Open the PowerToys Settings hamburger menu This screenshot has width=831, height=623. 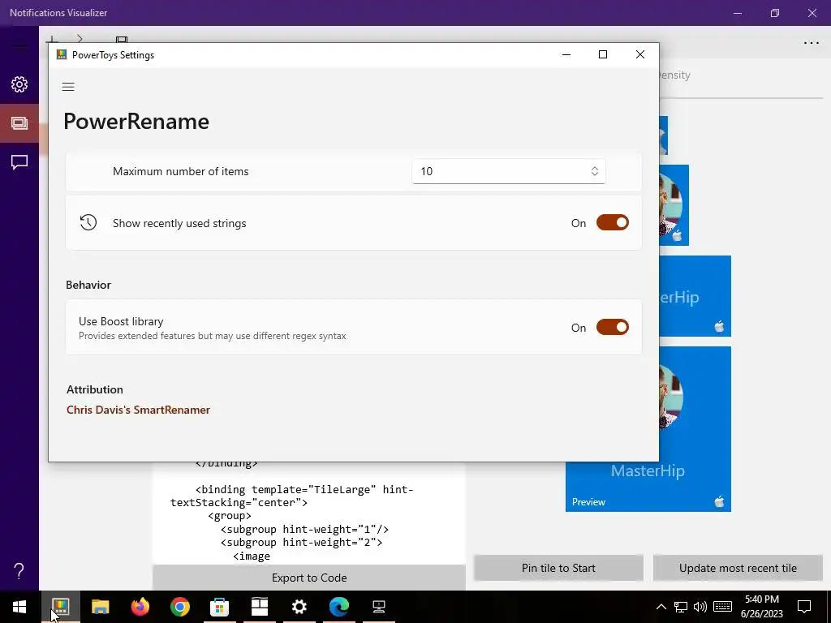tap(68, 87)
